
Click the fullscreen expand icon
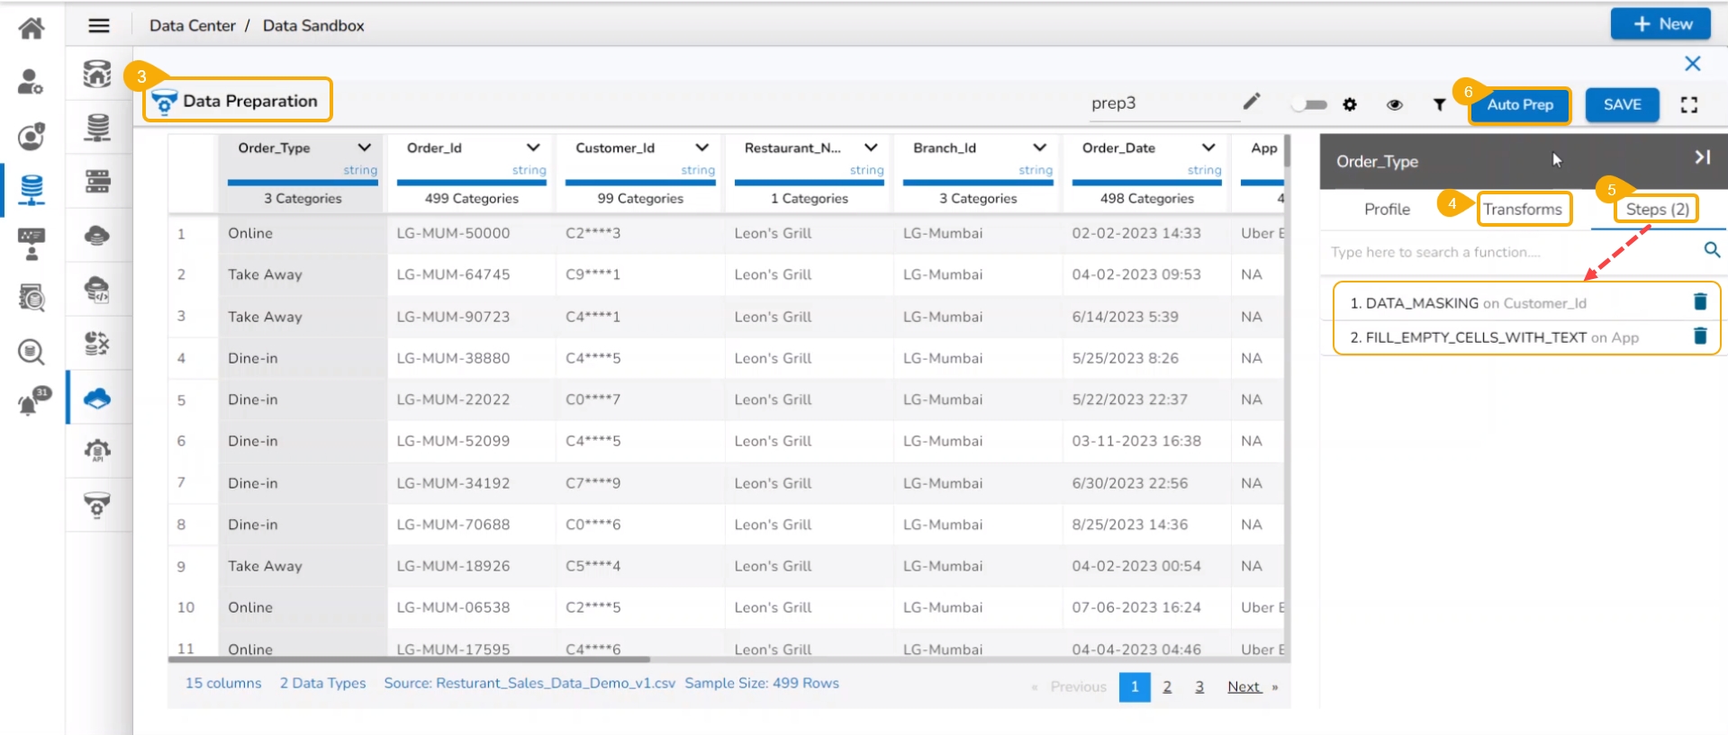(1688, 104)
